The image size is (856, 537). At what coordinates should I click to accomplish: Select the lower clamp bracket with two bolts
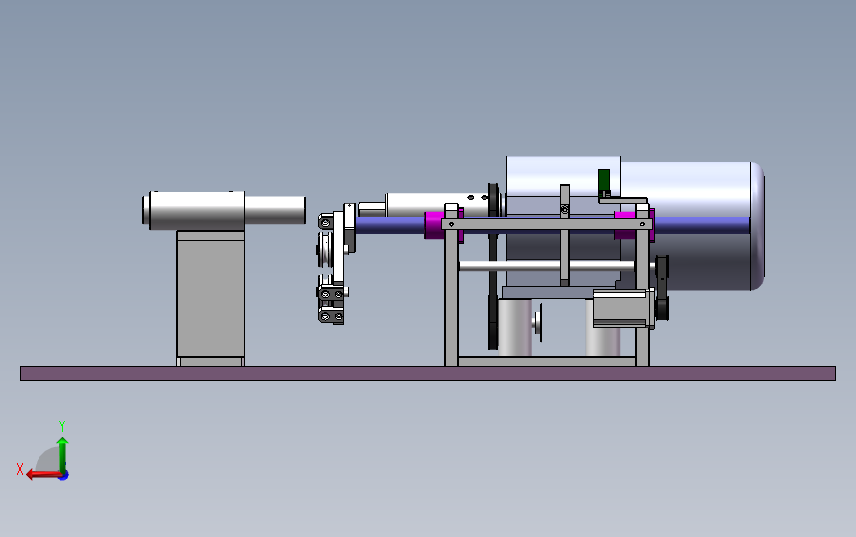click(x=331, y=316)
